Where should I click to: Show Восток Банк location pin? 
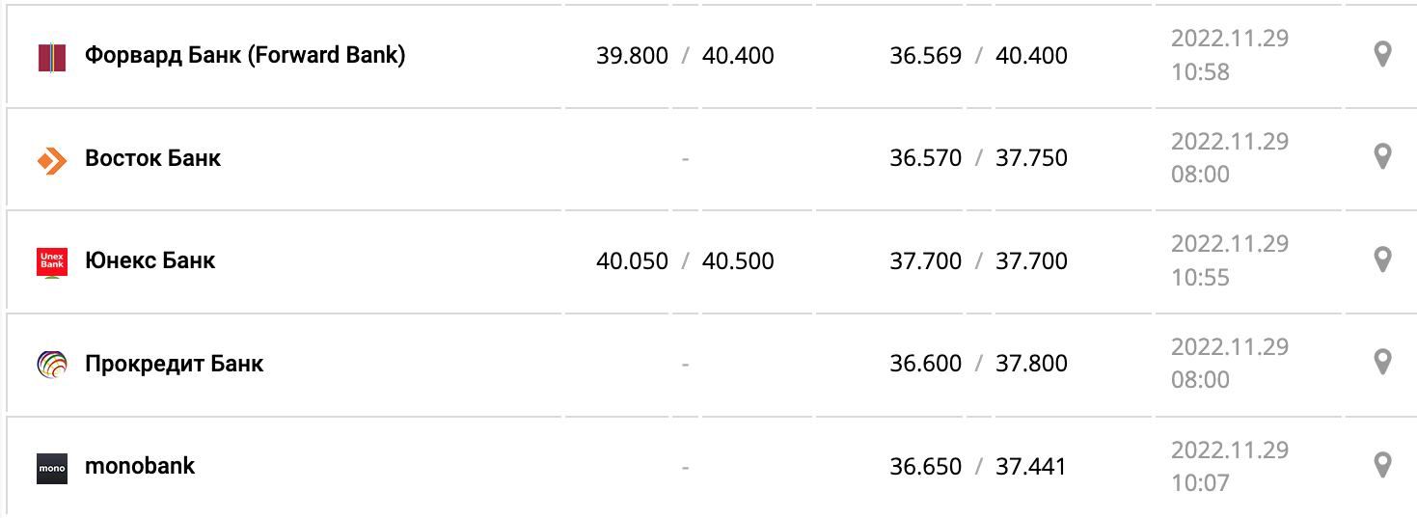tap(1382, 156)
